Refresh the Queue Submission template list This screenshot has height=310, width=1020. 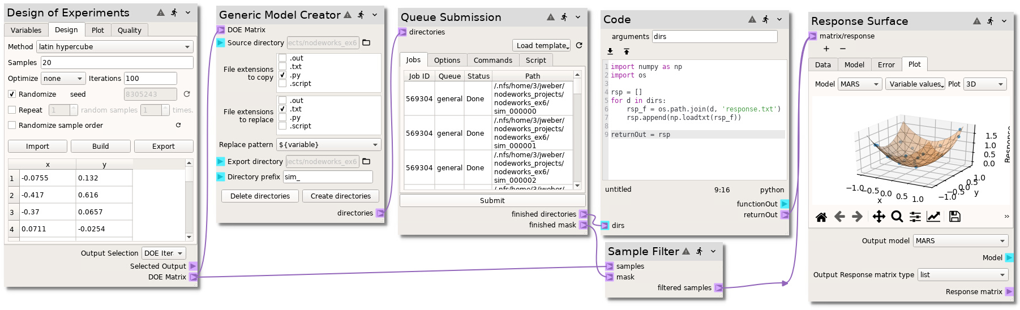579,45
